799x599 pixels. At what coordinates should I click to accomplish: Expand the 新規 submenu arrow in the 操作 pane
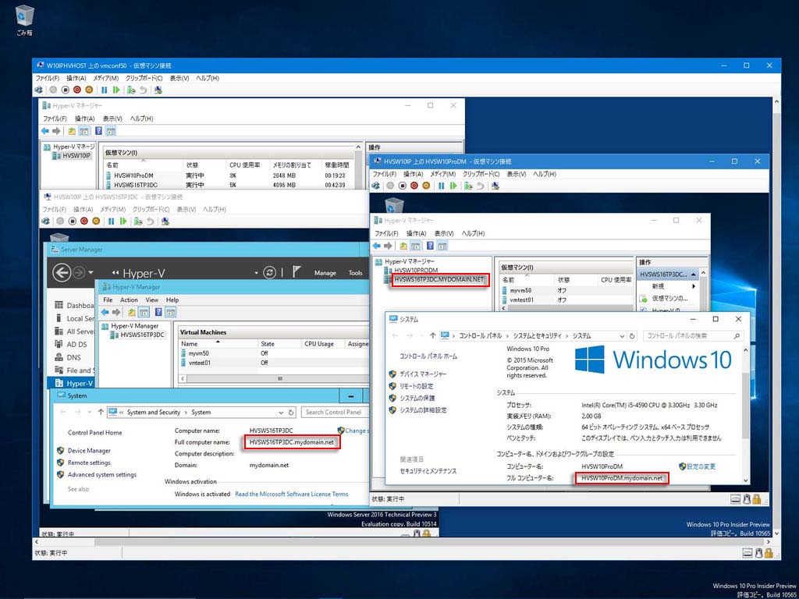pyautogui.click(x=694, y=287)
